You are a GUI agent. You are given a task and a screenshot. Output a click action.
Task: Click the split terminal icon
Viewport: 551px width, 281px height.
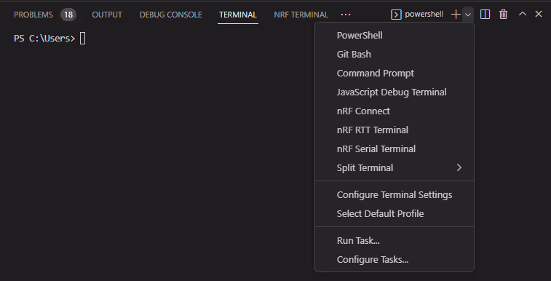tap(485, 15)
